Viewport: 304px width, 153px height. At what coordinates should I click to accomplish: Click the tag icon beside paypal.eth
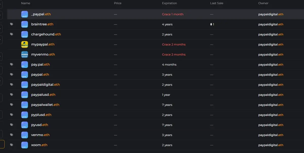11,74
